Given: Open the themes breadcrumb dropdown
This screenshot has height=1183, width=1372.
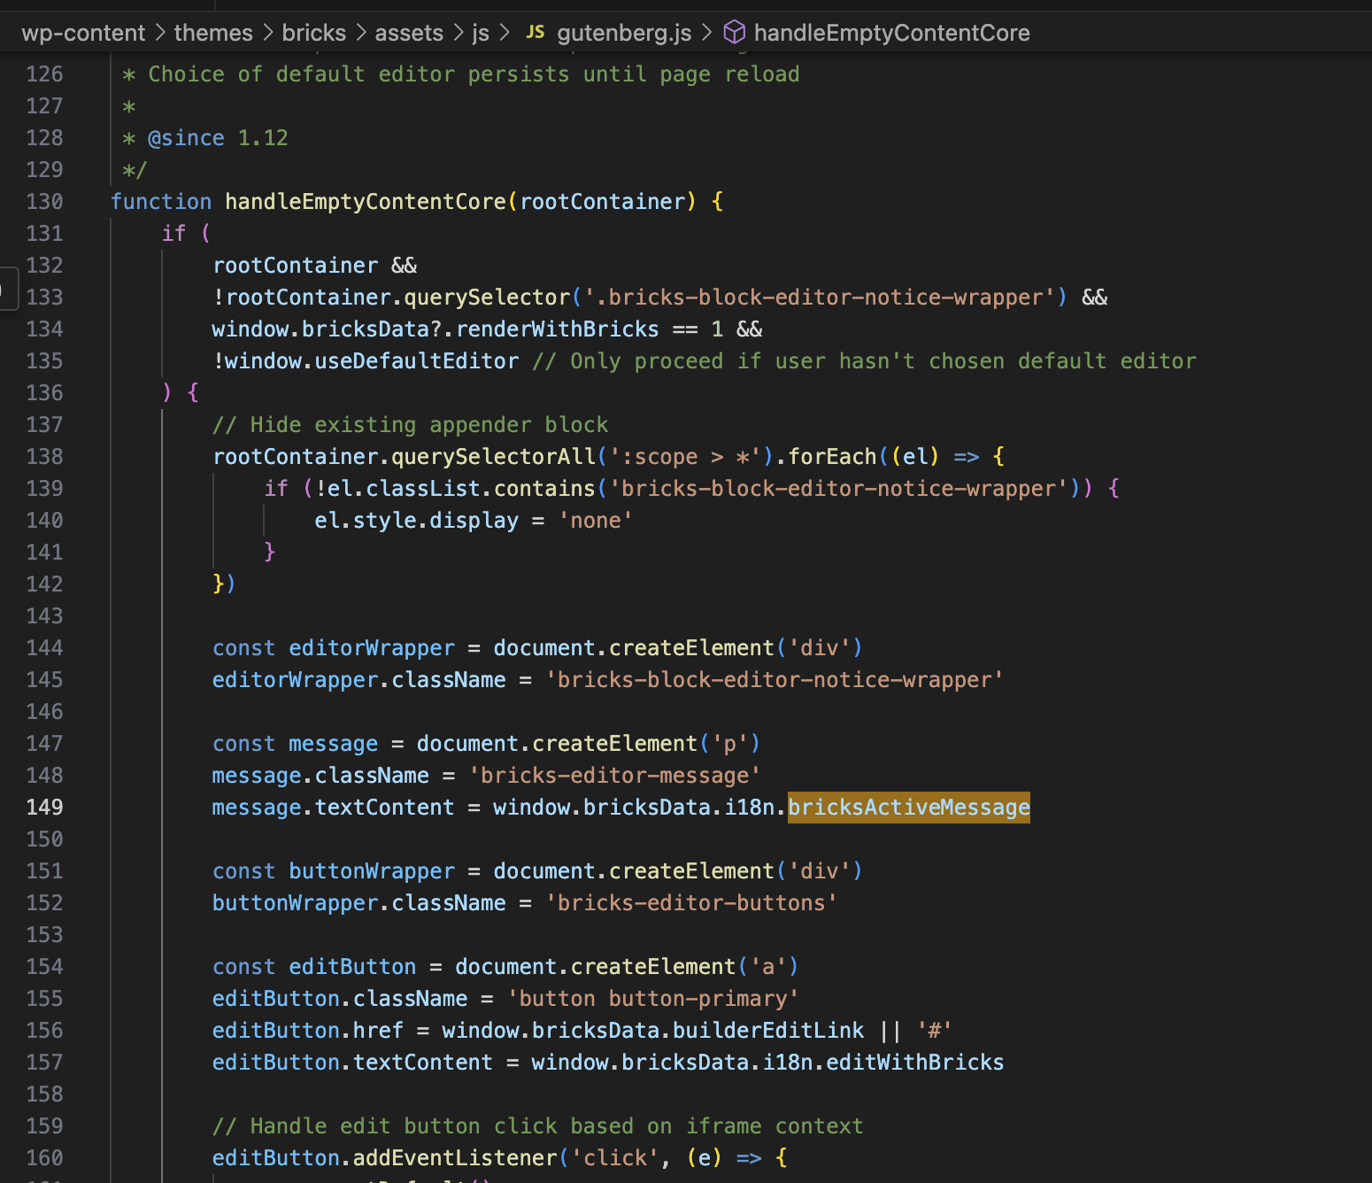Looking at the screenshot, I should tap(213, 33).
